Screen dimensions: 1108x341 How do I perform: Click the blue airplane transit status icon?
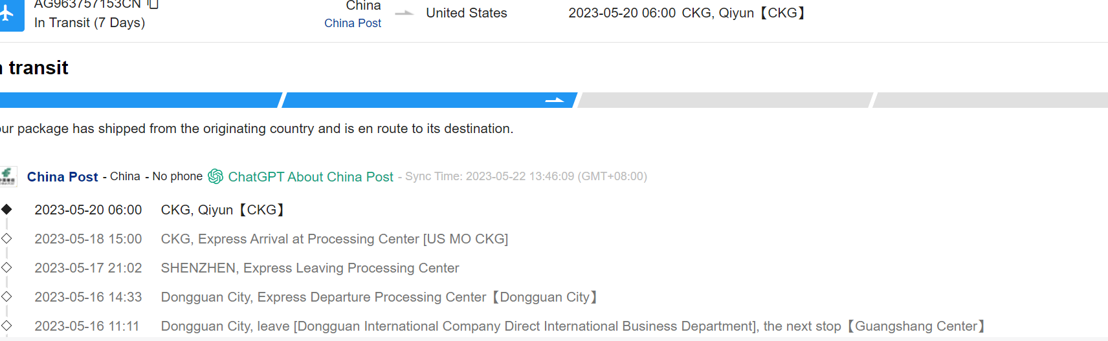(8, 13)
